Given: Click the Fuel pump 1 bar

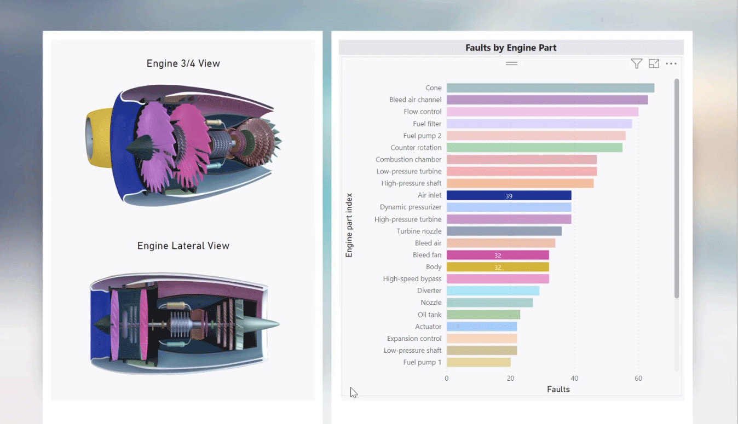Looking at the screenshot, I should point(478,362).
